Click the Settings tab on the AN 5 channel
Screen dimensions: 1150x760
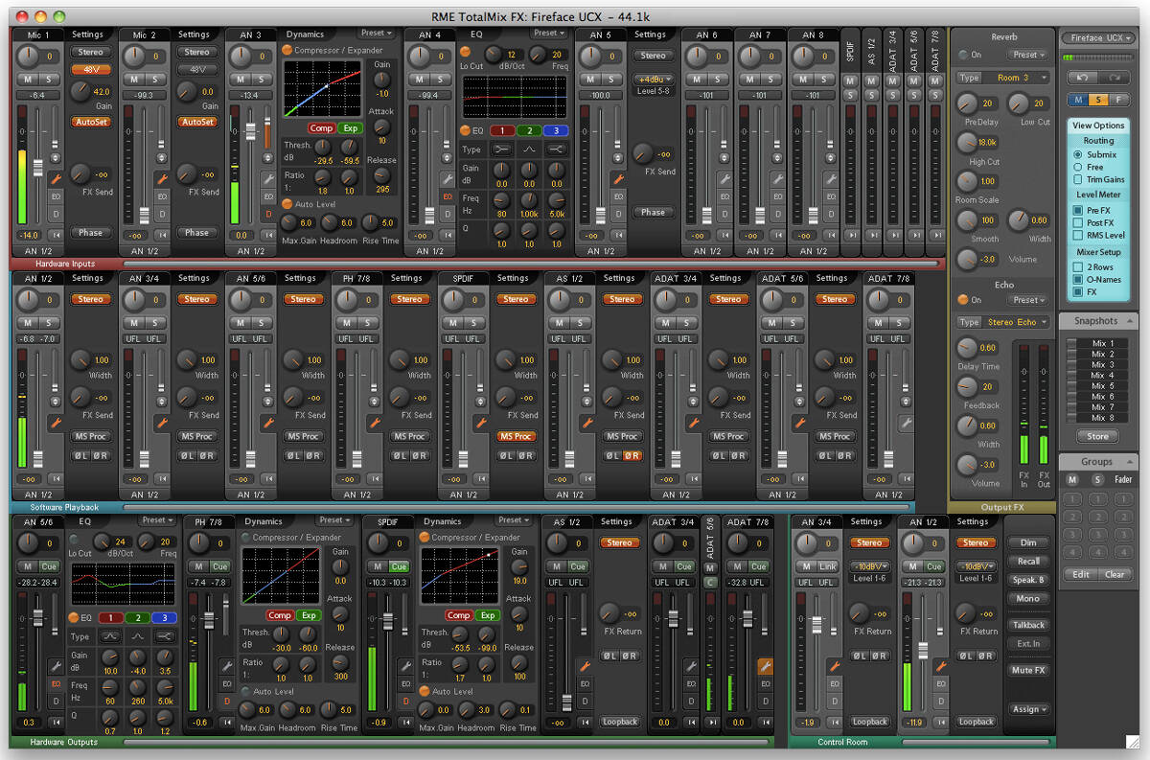(x=651, y=34)
